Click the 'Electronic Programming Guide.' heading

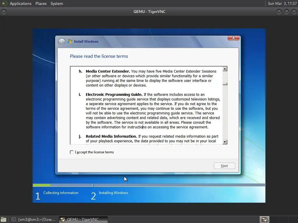[x=114, y=94]
